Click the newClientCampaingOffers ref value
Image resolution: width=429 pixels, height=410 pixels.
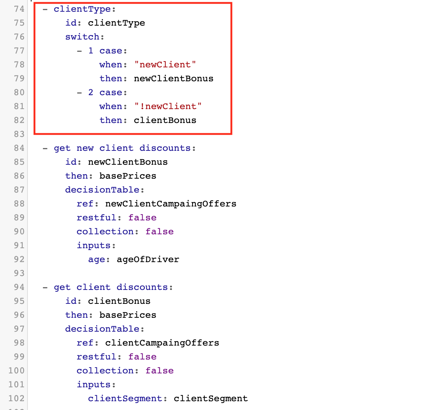pyautogui.click(x=170, y=204)
